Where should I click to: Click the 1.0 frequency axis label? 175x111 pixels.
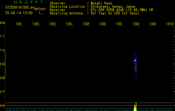click(x=2, y=50)
